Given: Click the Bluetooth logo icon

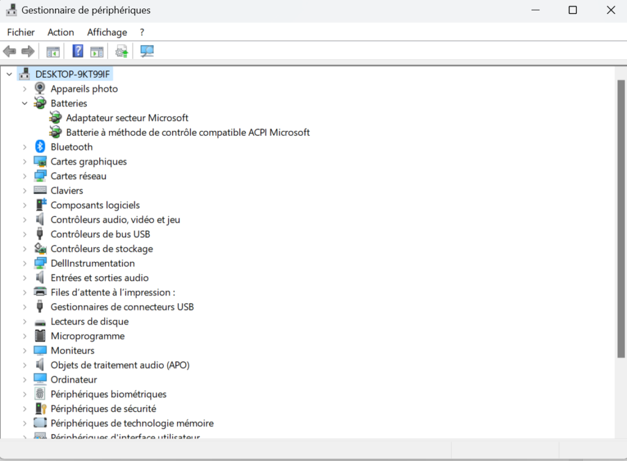Looking at the screenshot, I should click(40, 147).
